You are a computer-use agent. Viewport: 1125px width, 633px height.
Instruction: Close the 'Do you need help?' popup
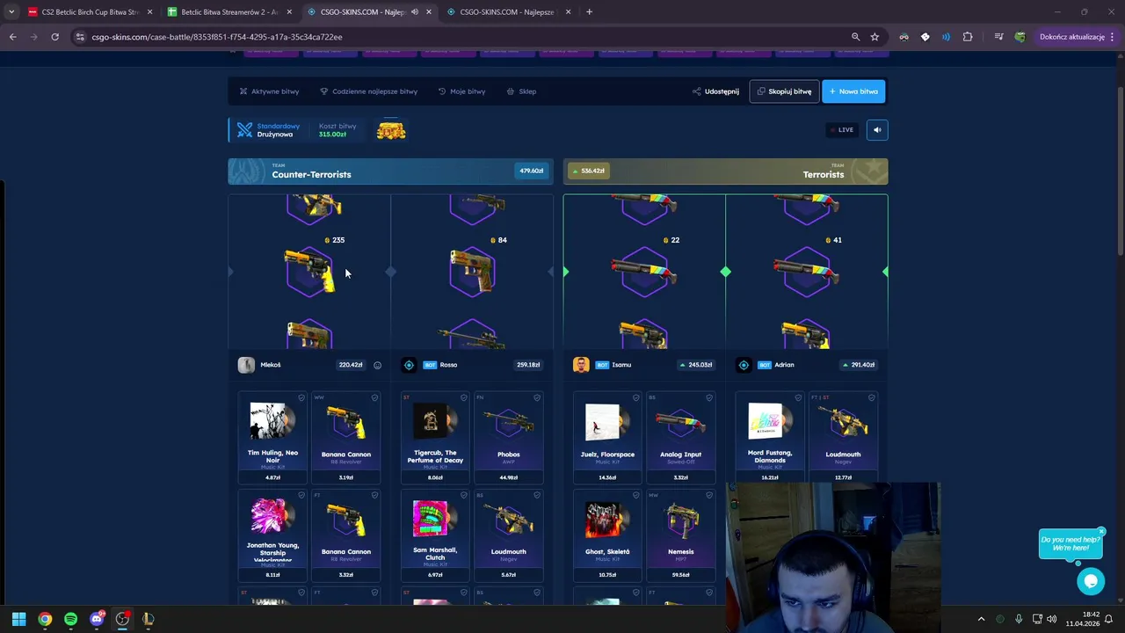point(1101,531)
